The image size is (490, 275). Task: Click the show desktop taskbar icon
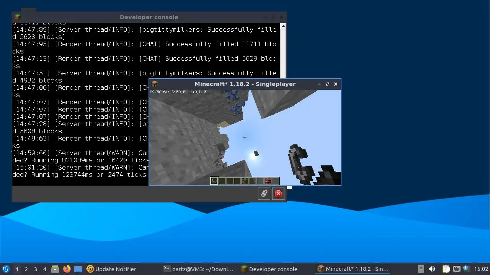tap(78, 269)
